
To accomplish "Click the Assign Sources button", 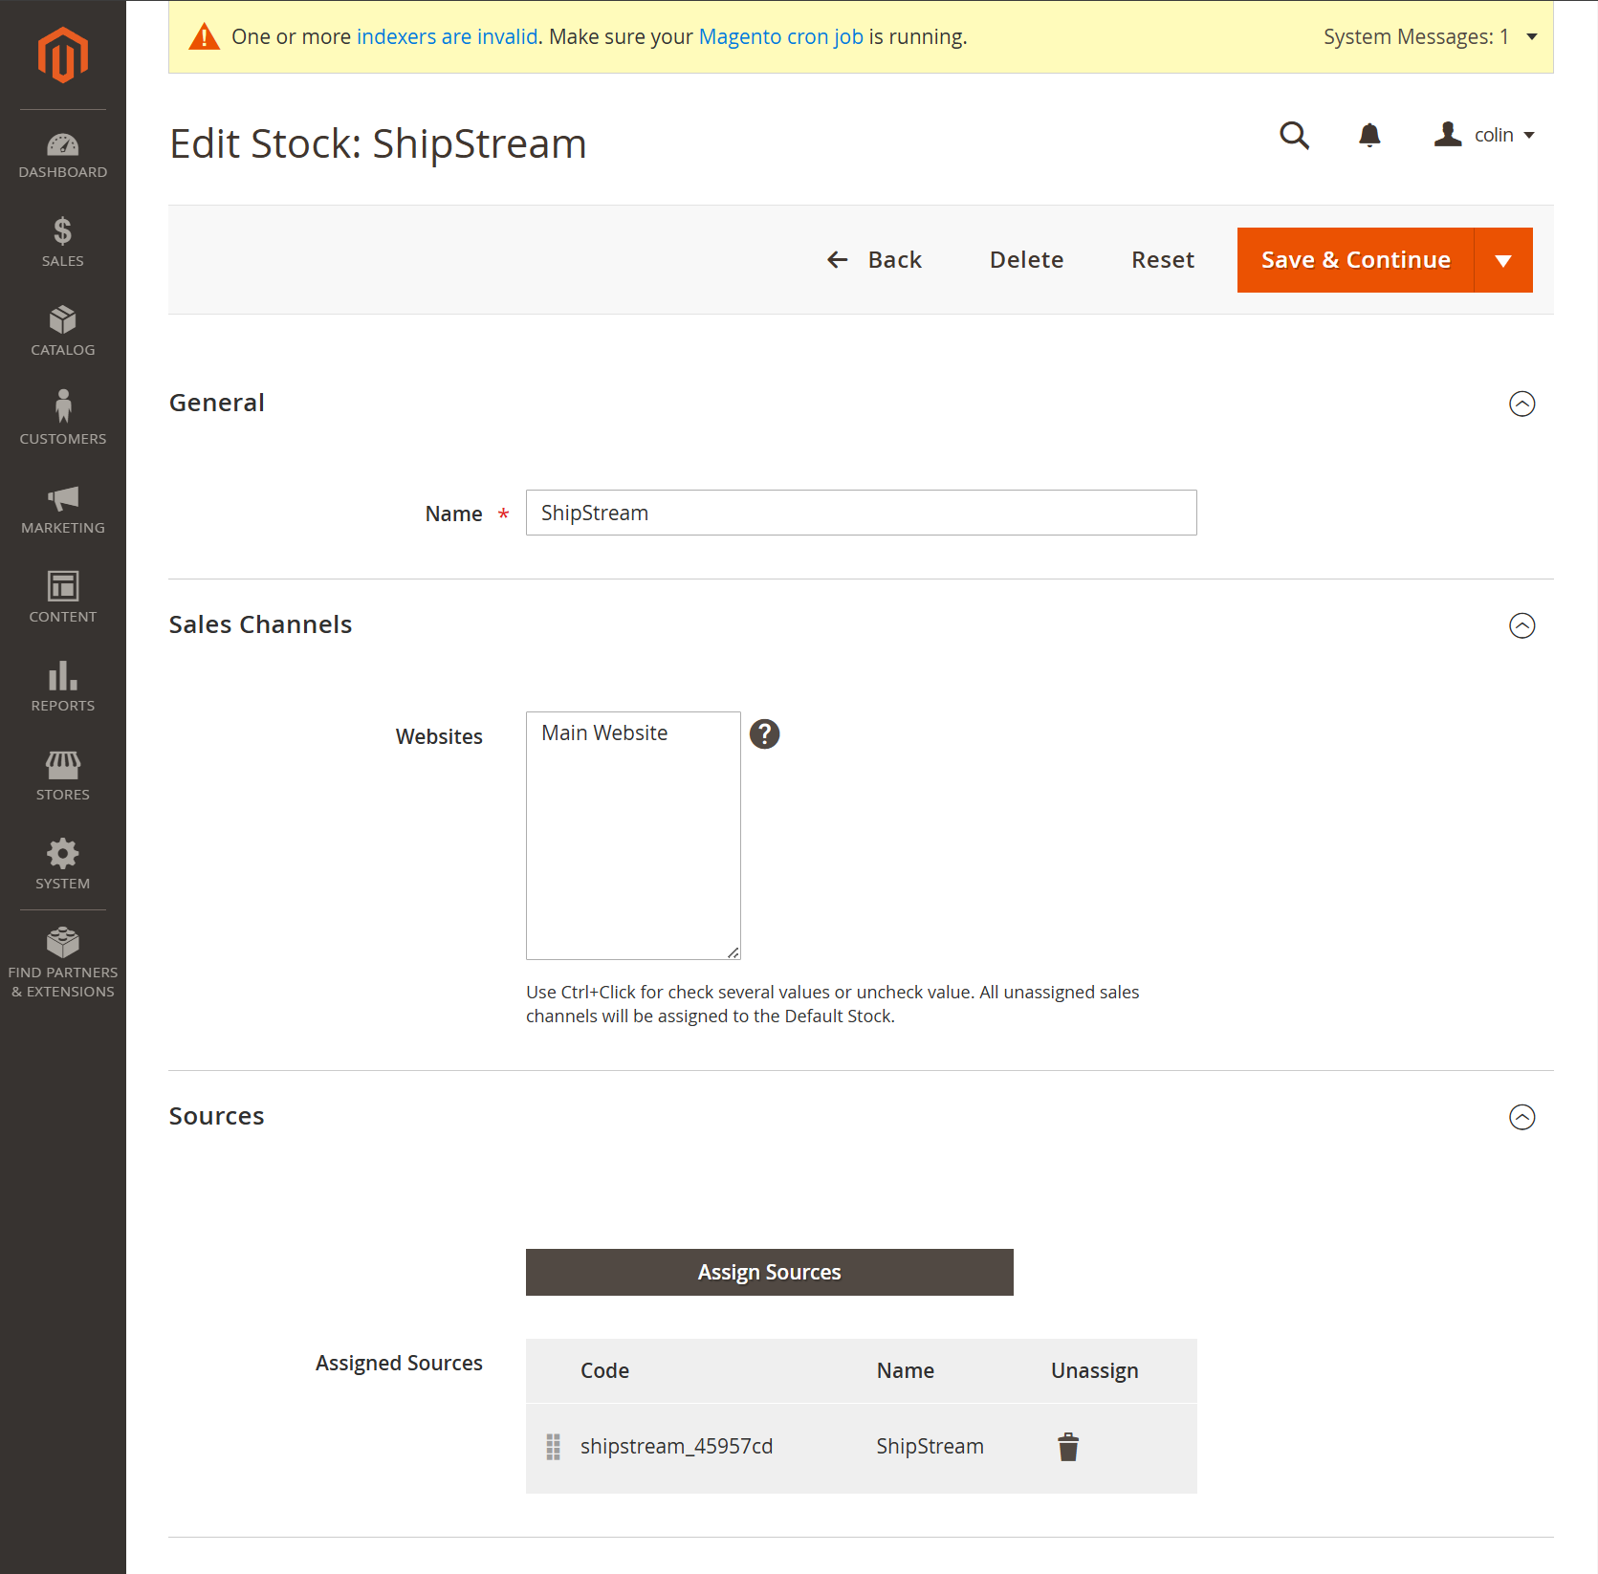I will click(x=769, y=1272).
